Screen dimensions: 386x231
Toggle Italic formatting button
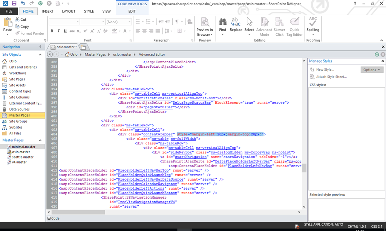click(59, 31)
